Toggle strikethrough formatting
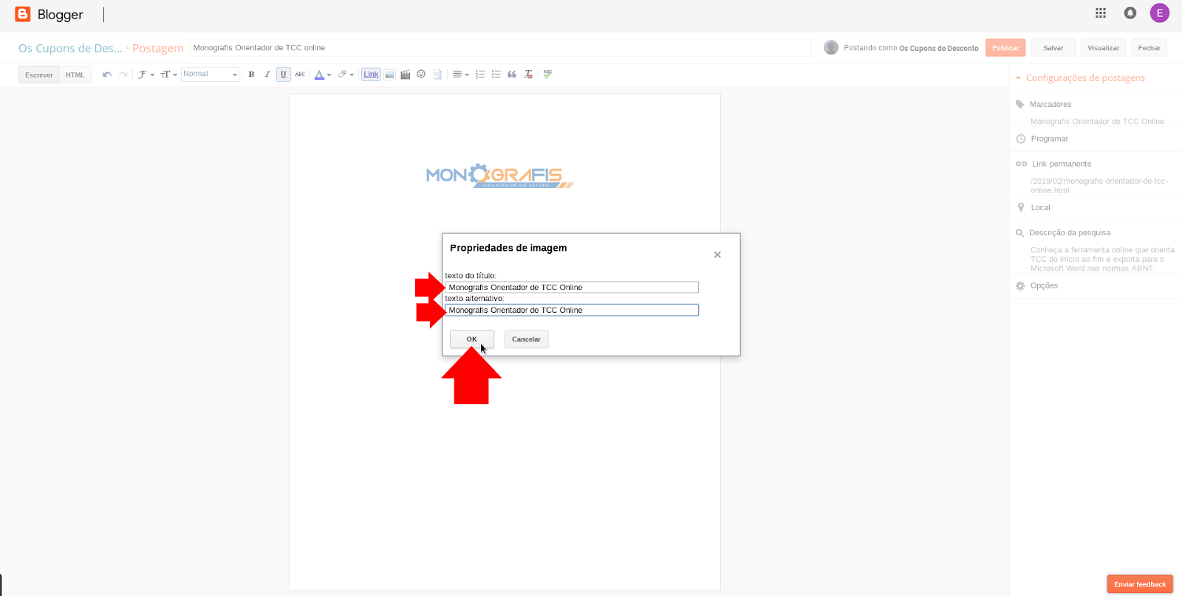The image size is (1182, 596). 300,74
